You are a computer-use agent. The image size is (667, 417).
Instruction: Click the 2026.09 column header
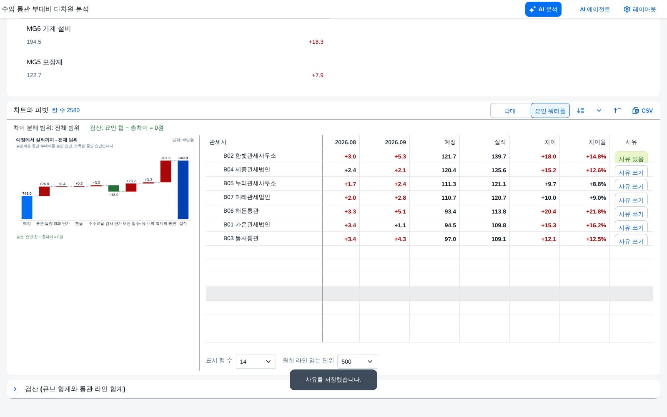[x=384, y=142]
